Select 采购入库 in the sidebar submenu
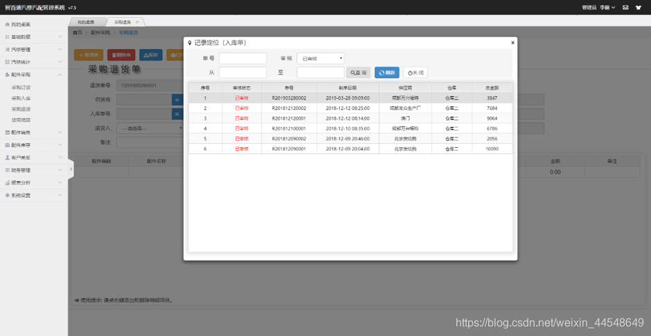Screen dimensions: 651x336 (x=21, y=99)
